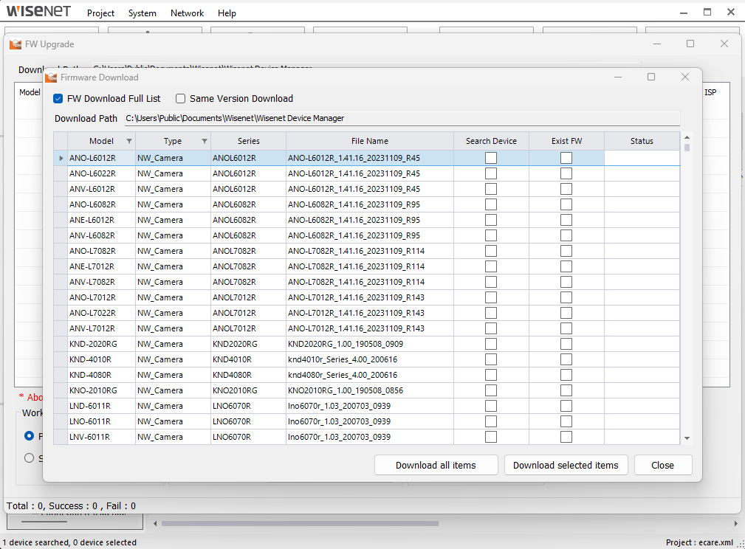Click horizontal scrollbar right arrow
745x549 pixels.
point(735,523)
